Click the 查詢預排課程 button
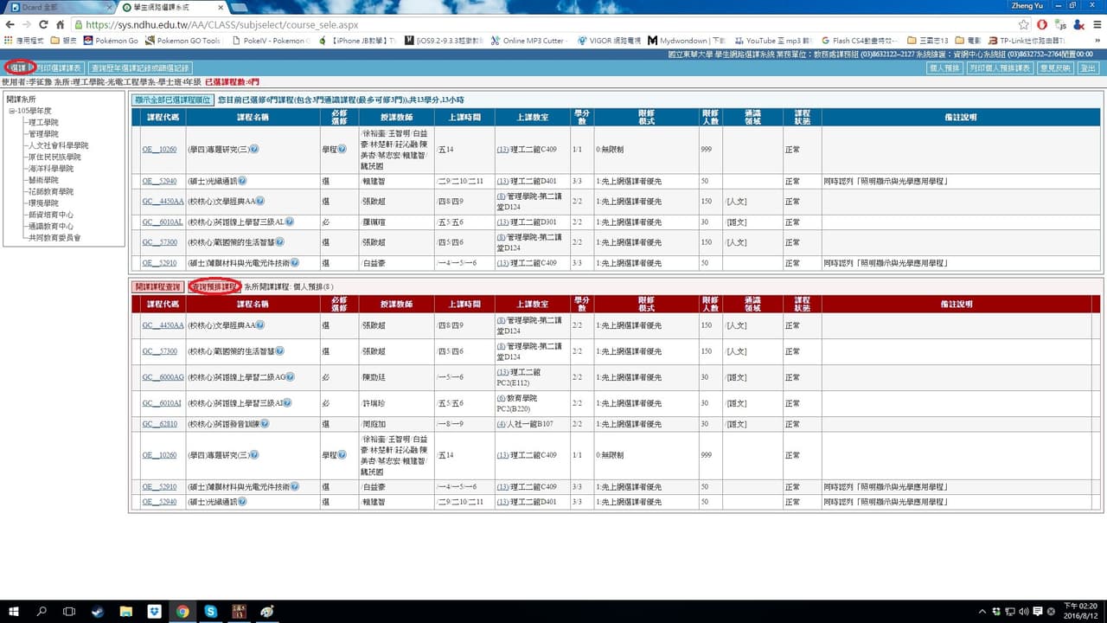This screenshot has height=623, width=1107. coord(214,286)
